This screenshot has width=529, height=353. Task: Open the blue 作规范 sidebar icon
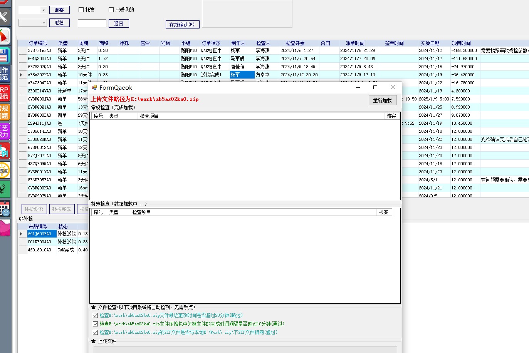[4, 74]
